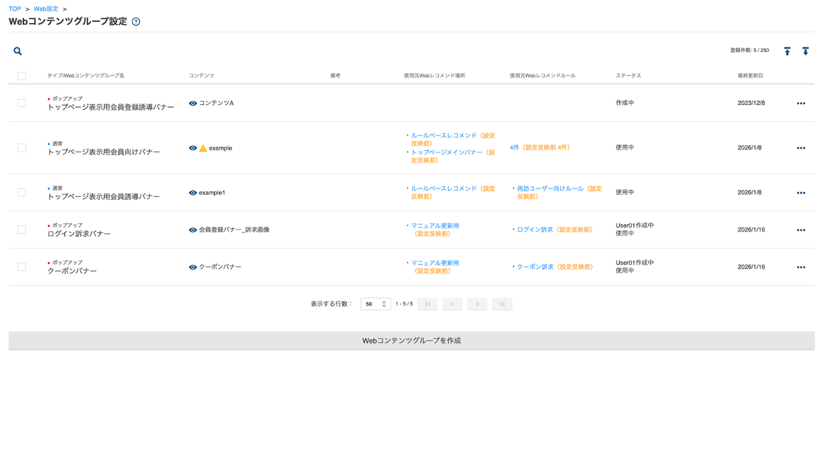Check the クーポンバナー row checkbox
The width and height of the screenshot is (824, 474).
tap(22, 267)
